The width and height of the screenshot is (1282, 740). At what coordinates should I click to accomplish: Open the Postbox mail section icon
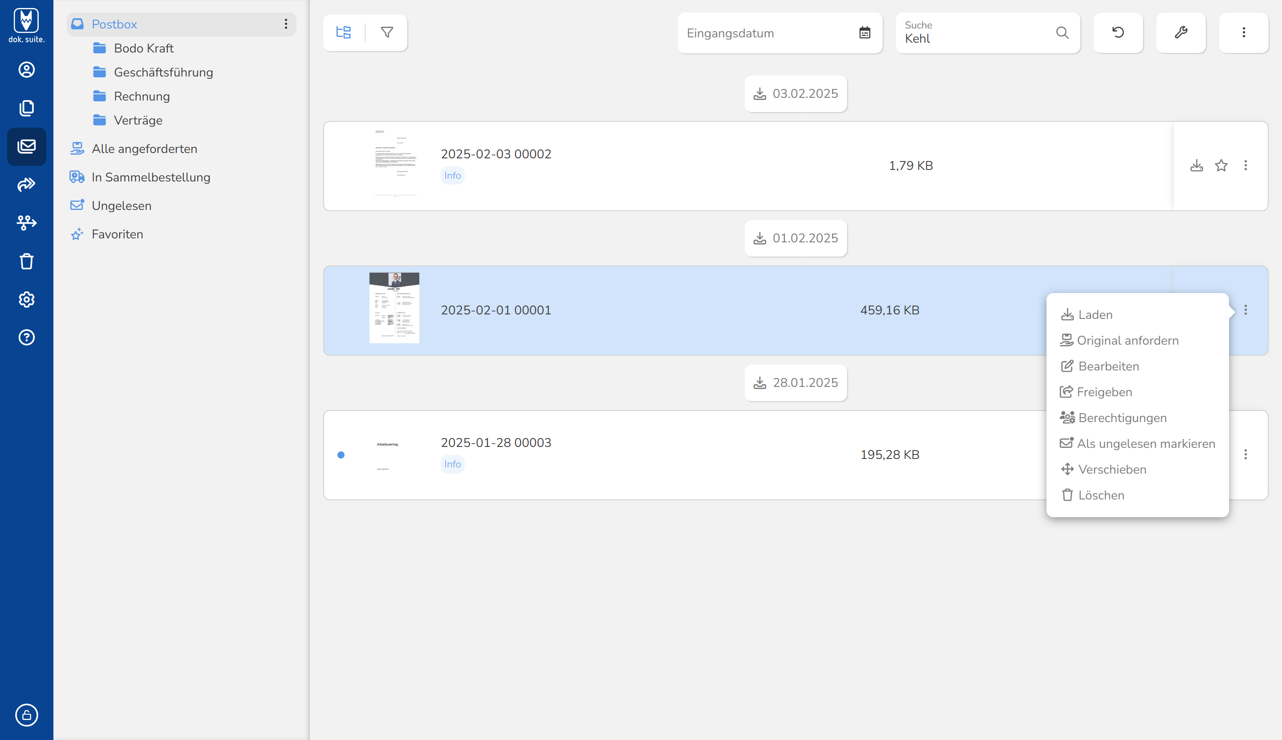pyautogui.click(x=26, y=147)
